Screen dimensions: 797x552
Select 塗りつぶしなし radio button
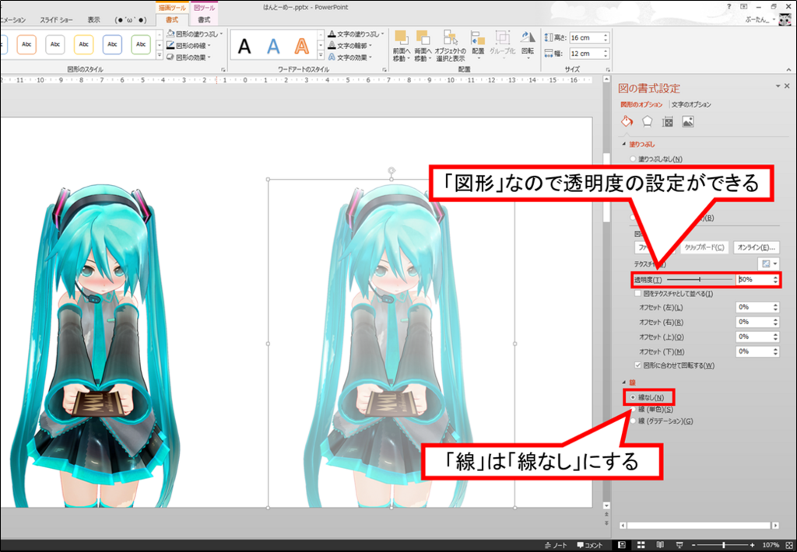click(x=633, y=159)
